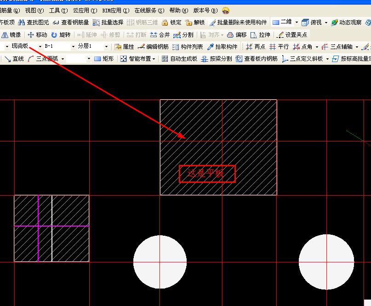
Task: Click the 打断 break tool
Action: click(136, 35)
